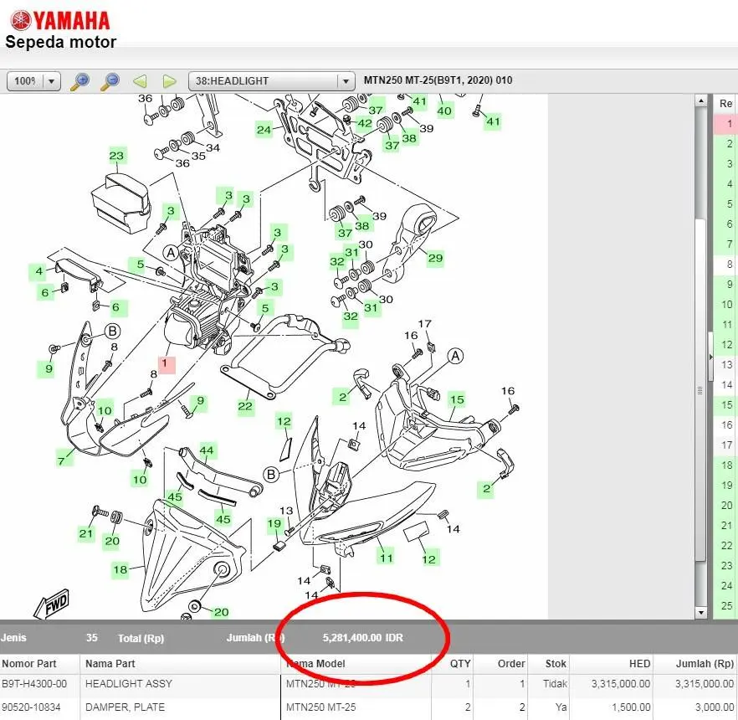738x720 pixels.
Task: Click the Stok column header
Action: (x=556, y=664)
